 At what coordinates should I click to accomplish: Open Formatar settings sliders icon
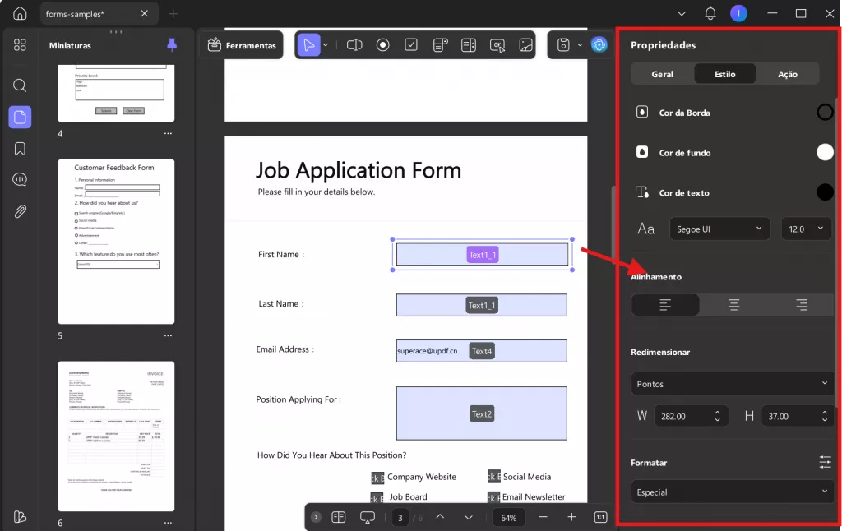826,462
